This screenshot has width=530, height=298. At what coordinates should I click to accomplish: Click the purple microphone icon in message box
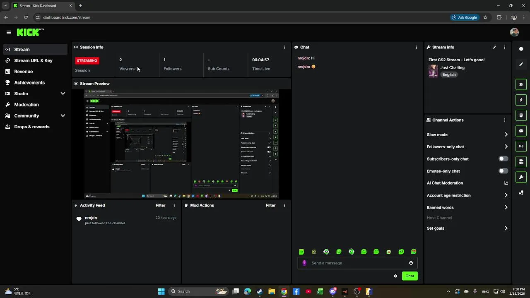click(304, 263)
